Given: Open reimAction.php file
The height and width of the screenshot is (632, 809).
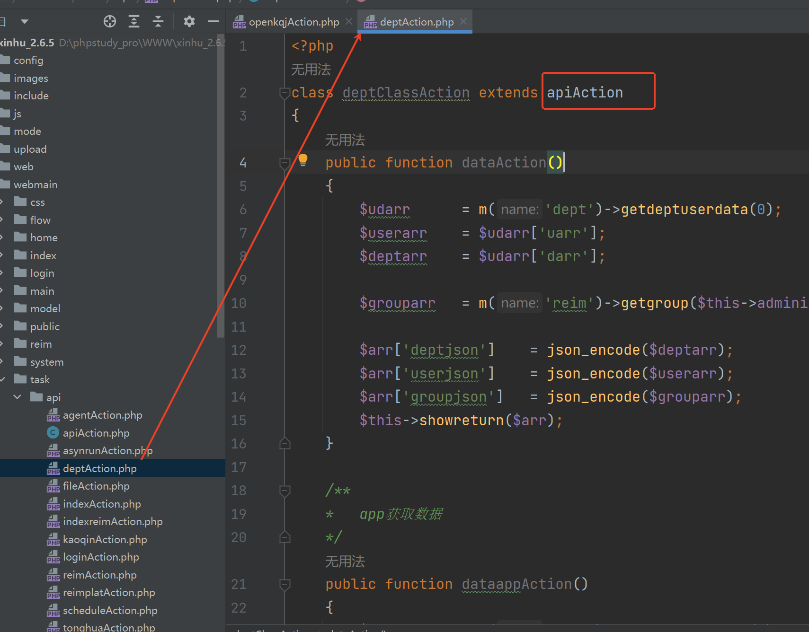Looking at the screenshot, I should coord(99,575).
